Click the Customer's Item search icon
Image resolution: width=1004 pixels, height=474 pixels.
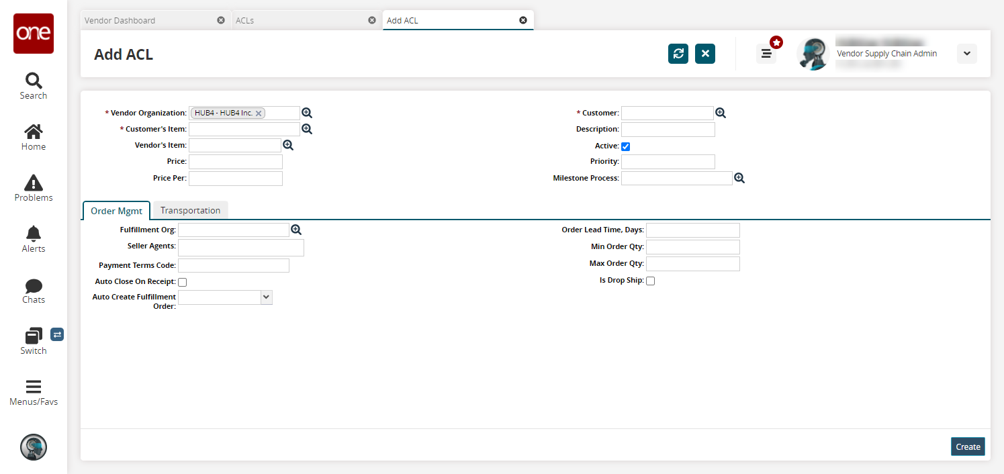click(307, 129)
